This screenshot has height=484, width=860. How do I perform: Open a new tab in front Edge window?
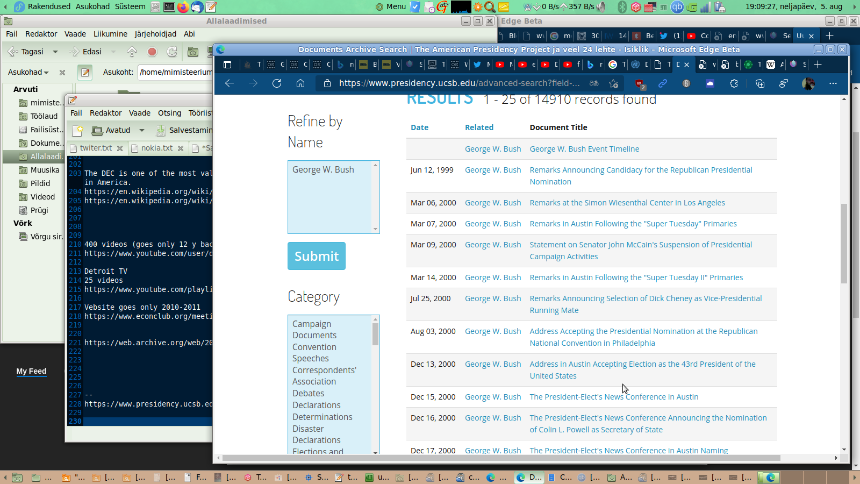point(818,65)
